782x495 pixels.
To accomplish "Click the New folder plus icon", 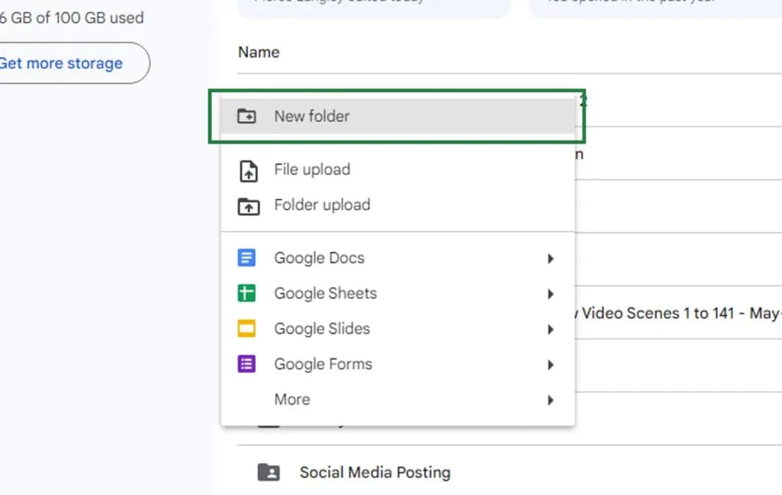I will coord(247,116).
